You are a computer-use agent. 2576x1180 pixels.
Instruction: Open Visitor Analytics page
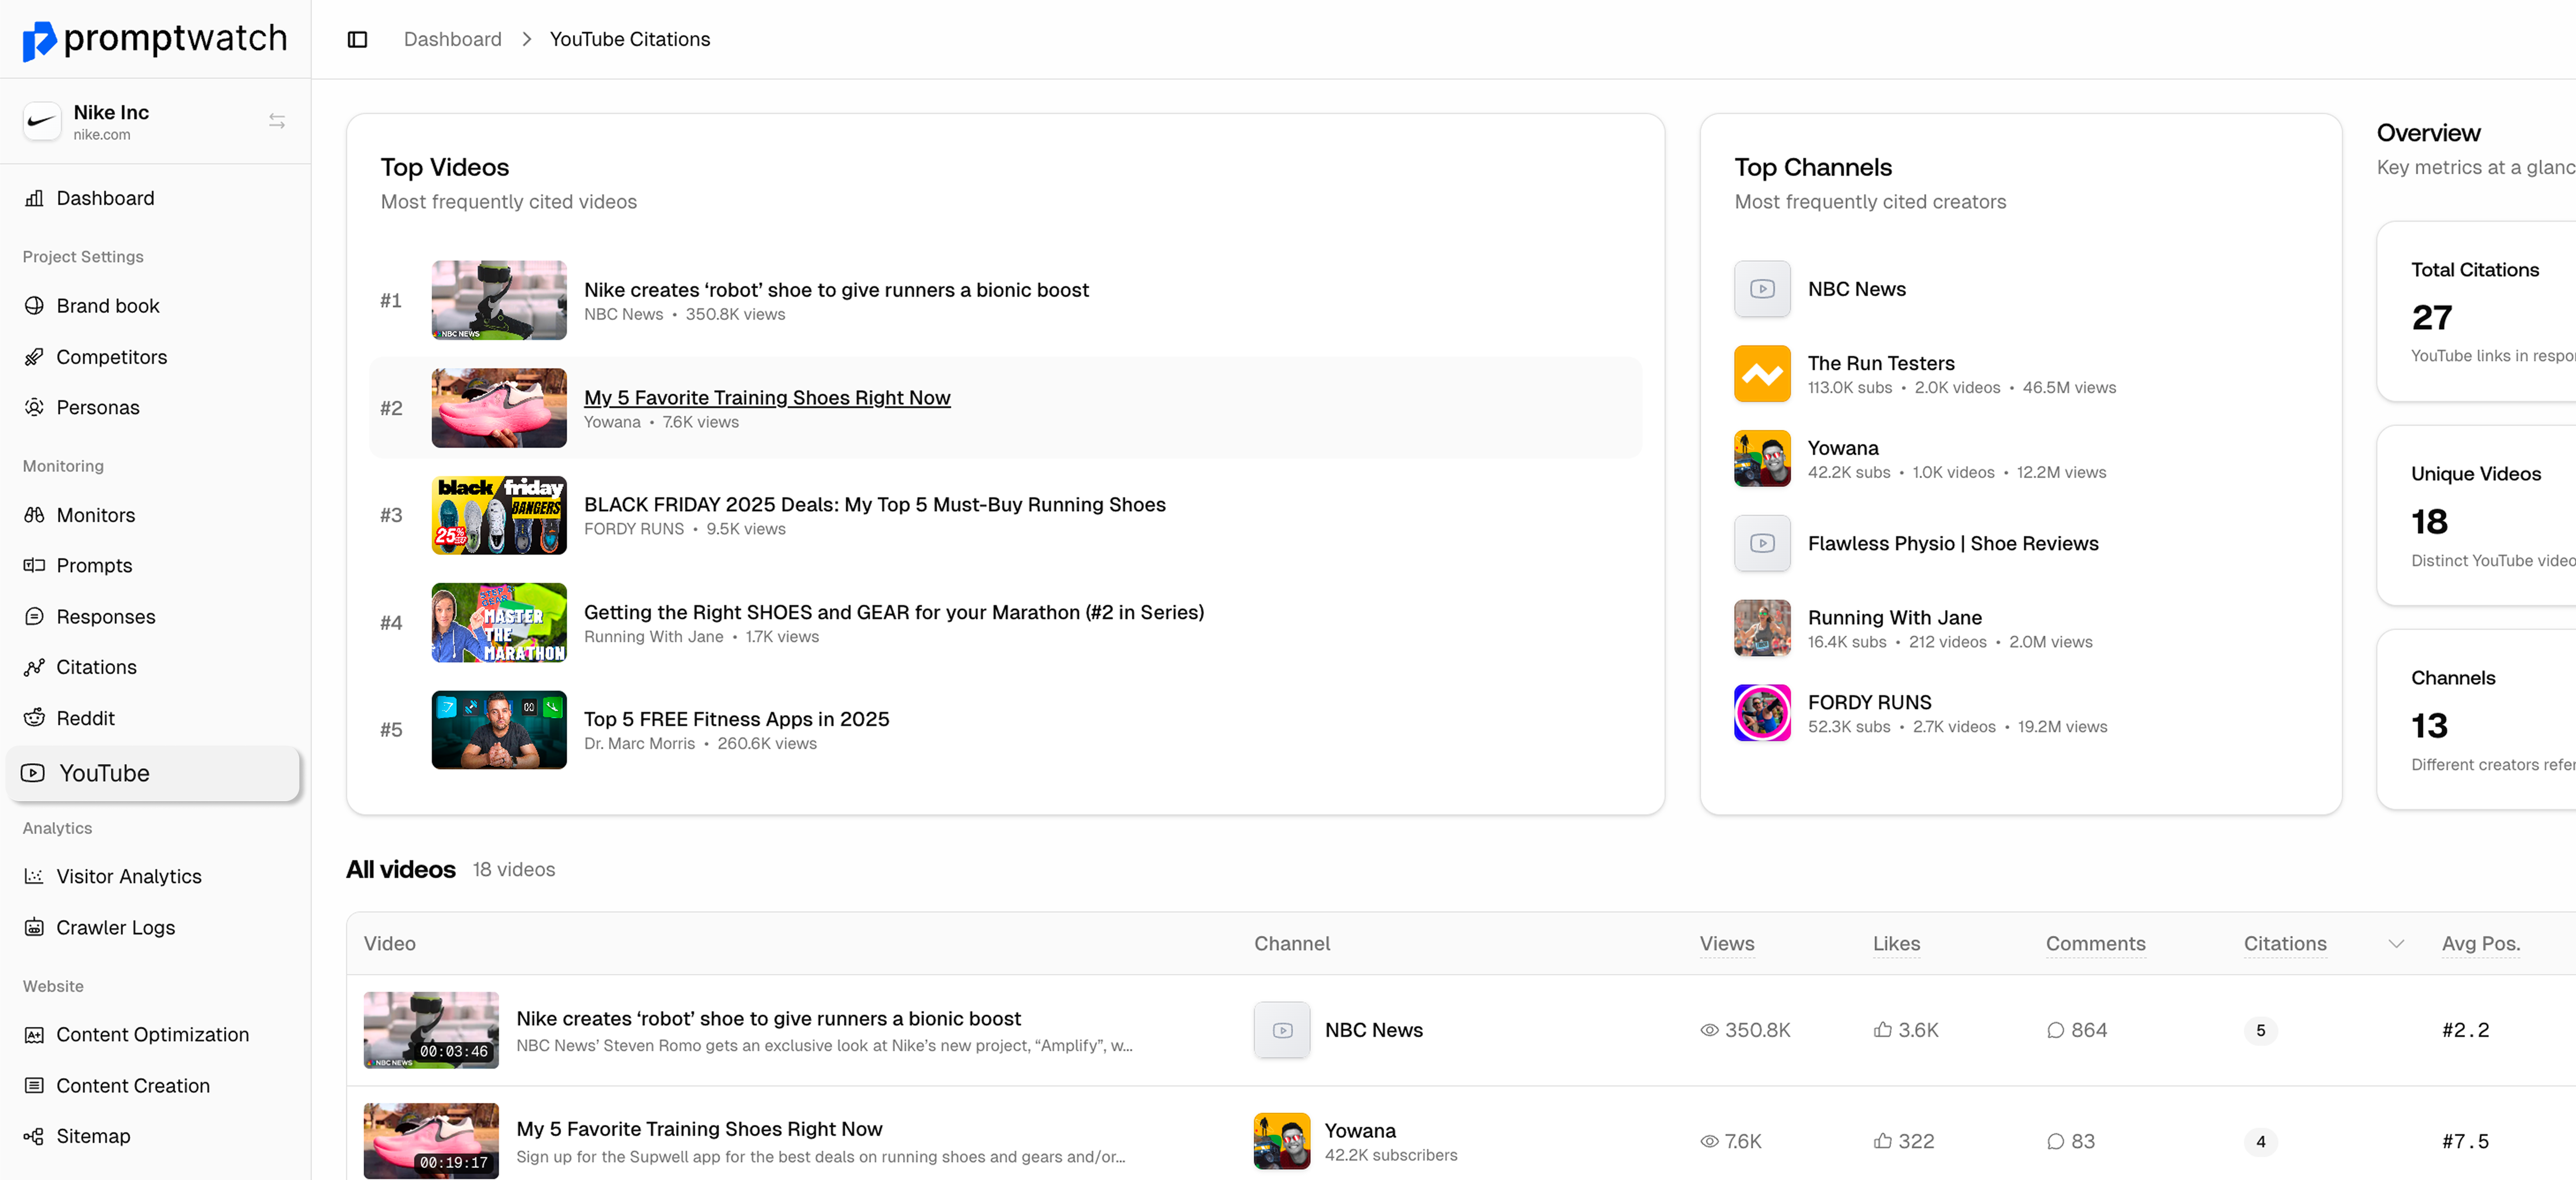[128, 876]
